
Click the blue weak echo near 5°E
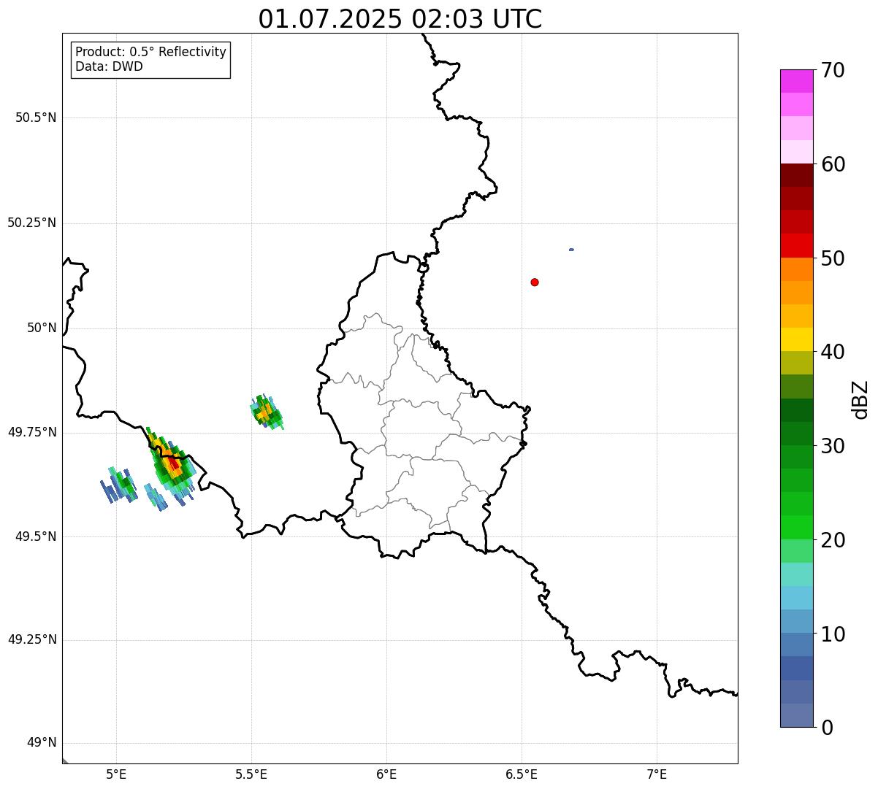pos(118,485)
